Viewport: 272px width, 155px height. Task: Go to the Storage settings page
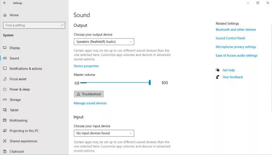coord(15,100)
